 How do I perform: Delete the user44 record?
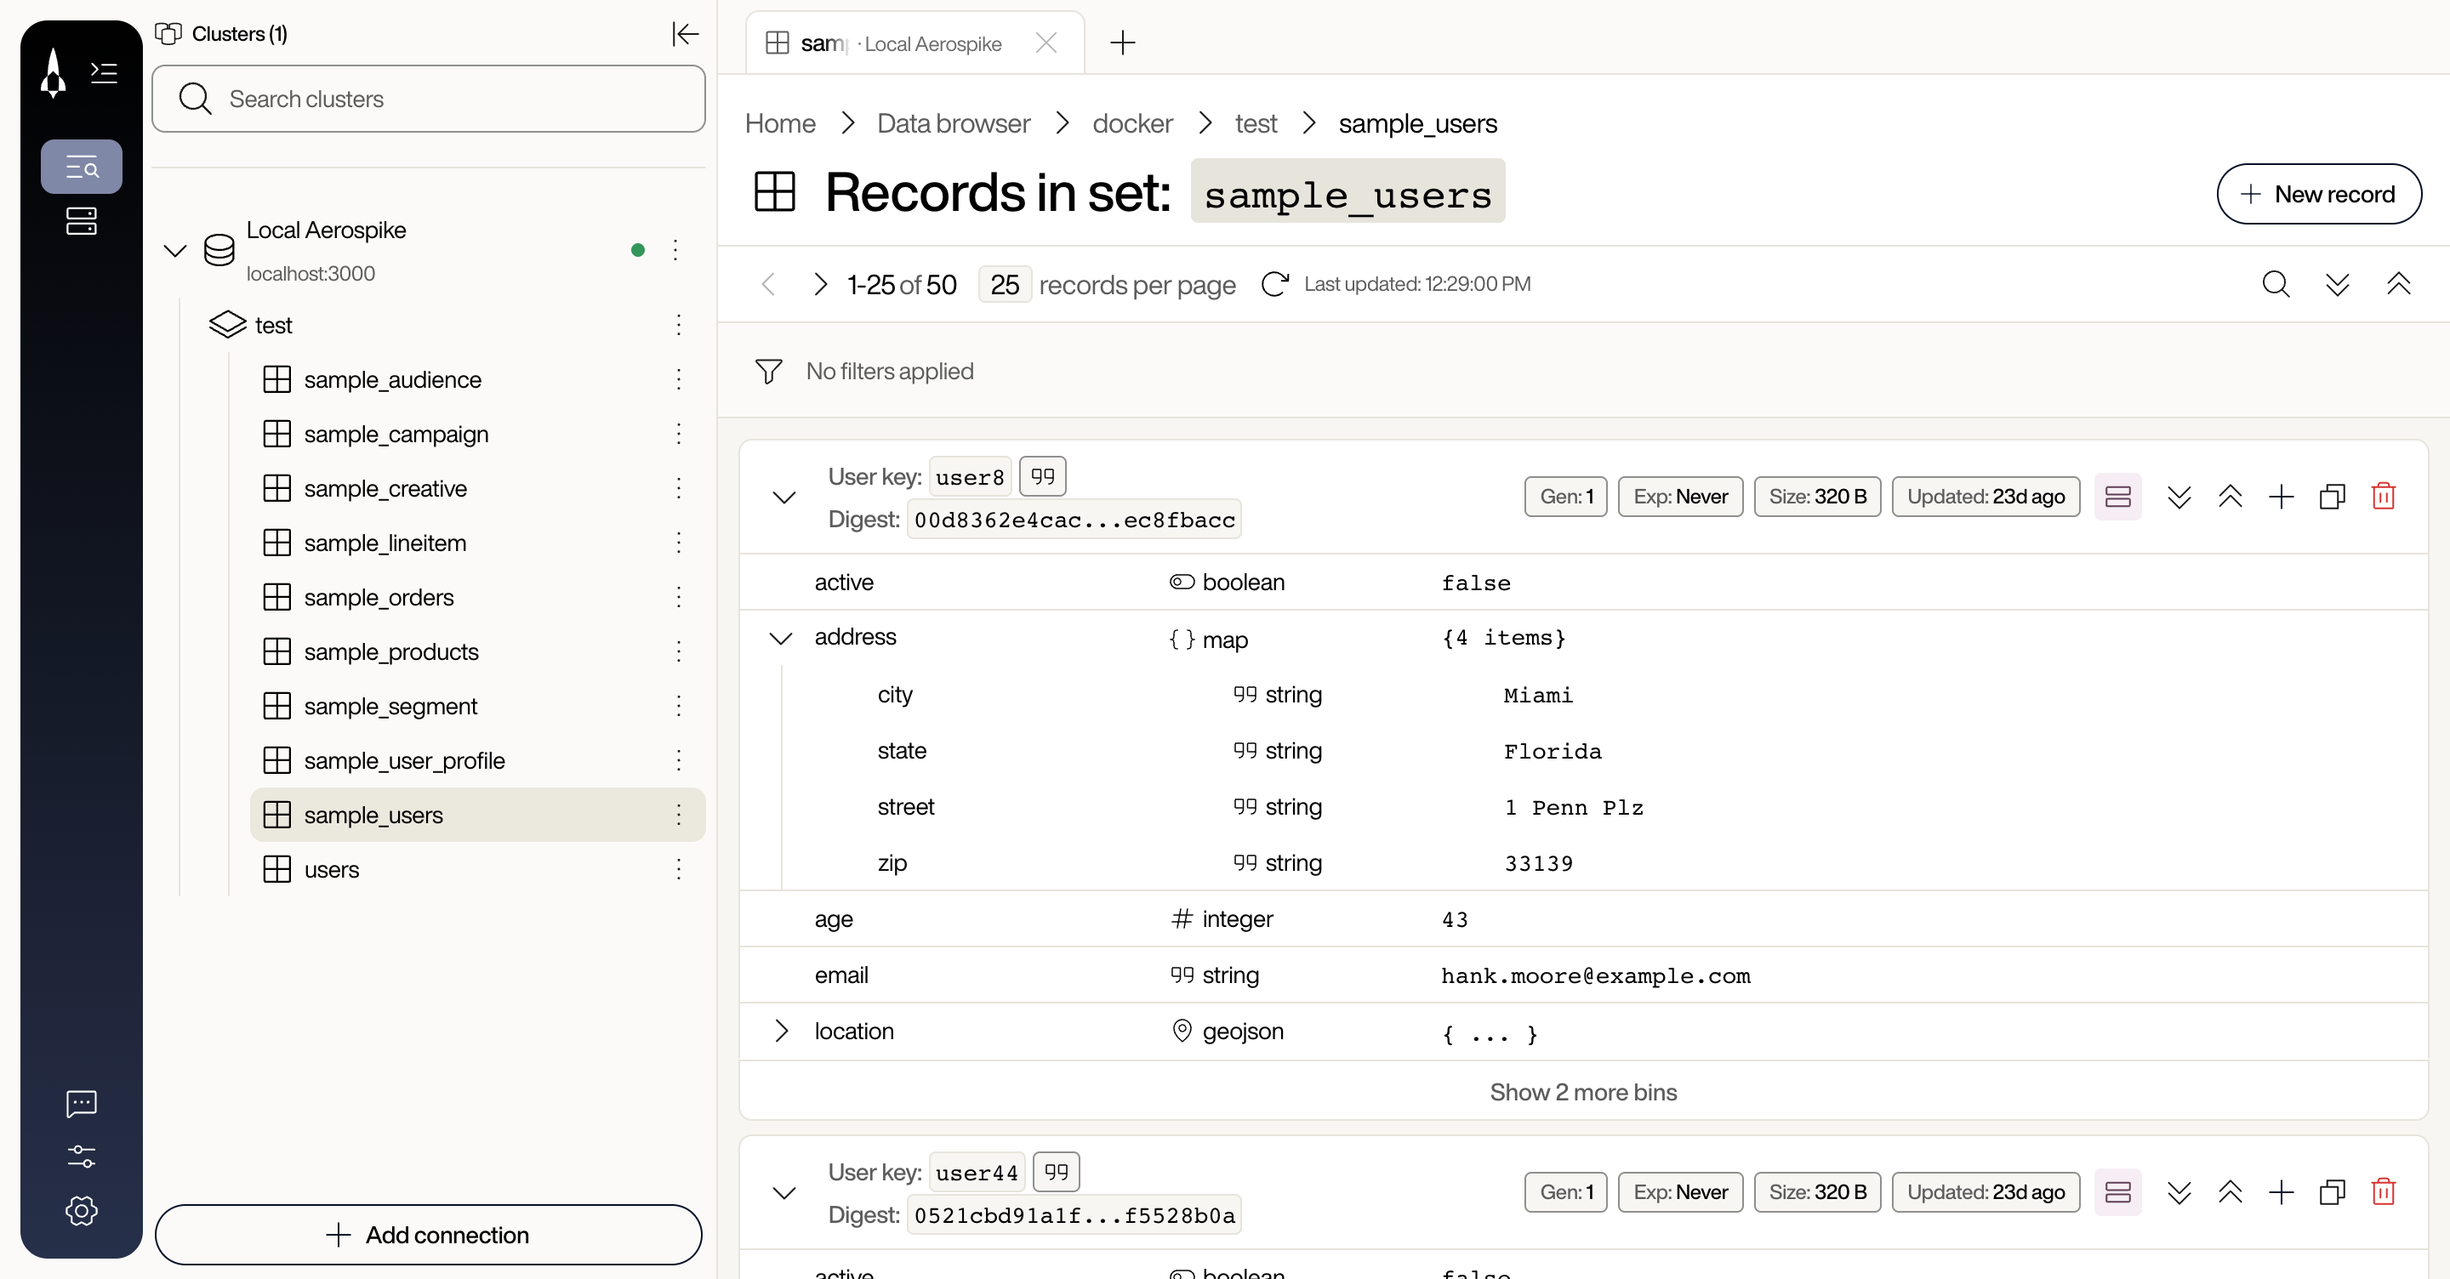(2384, 1191)
